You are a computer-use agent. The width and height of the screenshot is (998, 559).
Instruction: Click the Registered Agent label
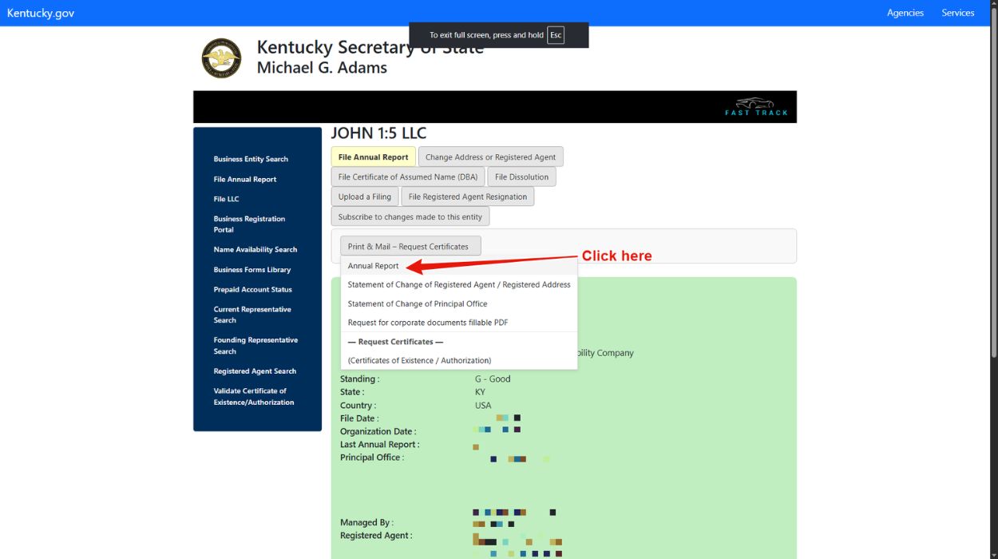(377, 536)
